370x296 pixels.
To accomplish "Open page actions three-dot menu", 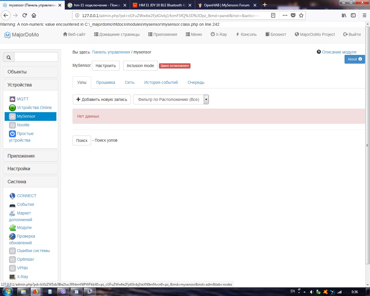I will 285,15.
